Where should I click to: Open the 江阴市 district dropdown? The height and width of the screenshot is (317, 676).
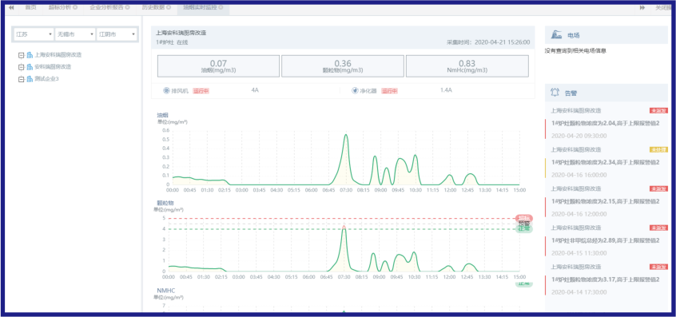point(117,34)
